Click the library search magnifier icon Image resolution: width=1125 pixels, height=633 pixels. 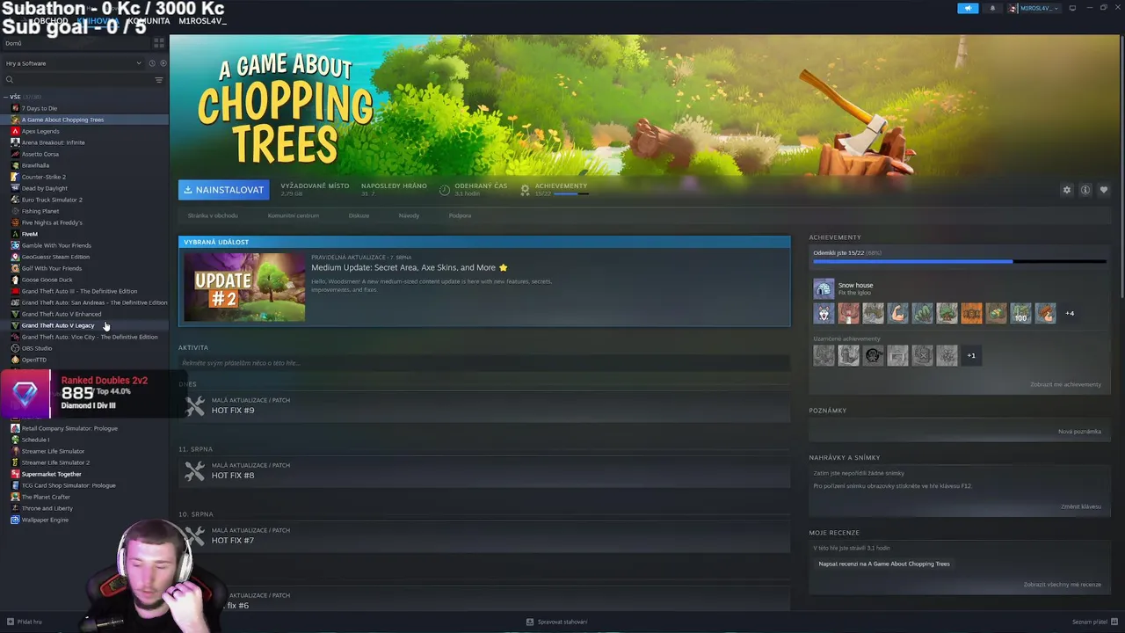(10, 80)
